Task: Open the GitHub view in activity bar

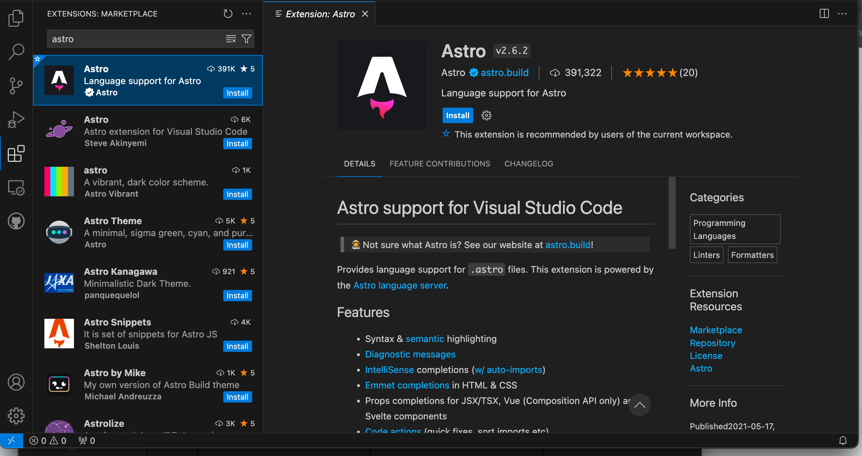Action: point(16,221)
